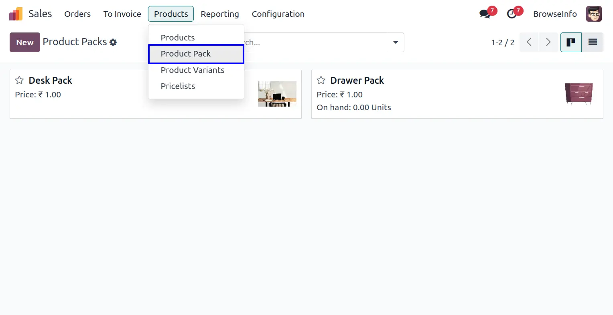
Task: Open the Product Packs gear settings
Action: coord(113,42)
